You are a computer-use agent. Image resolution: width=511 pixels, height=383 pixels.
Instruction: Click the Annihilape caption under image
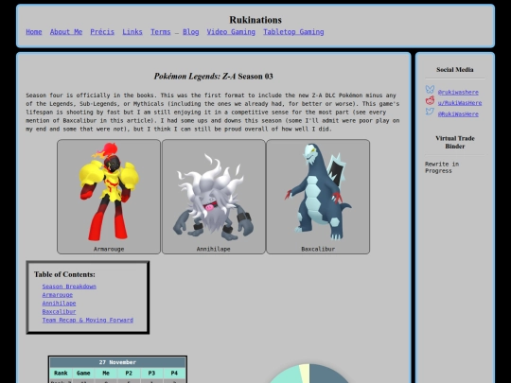click(x=214, y=249)
